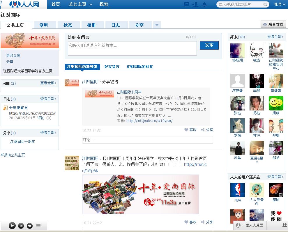Open the 帐号 account dropdown
Screen dimensions: 288x232
pyautogui.click(x=280, y=4)
